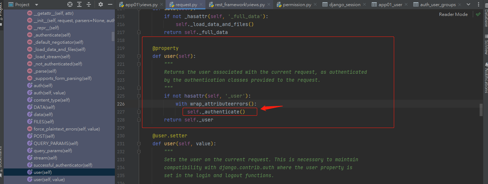
Task: Click the property icon beside POST(self)
Action: coord(30,136)
